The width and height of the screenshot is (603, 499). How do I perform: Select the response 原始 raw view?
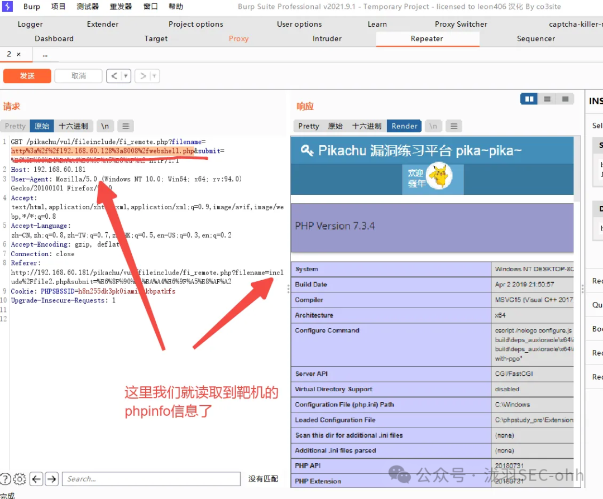point(335,126)
